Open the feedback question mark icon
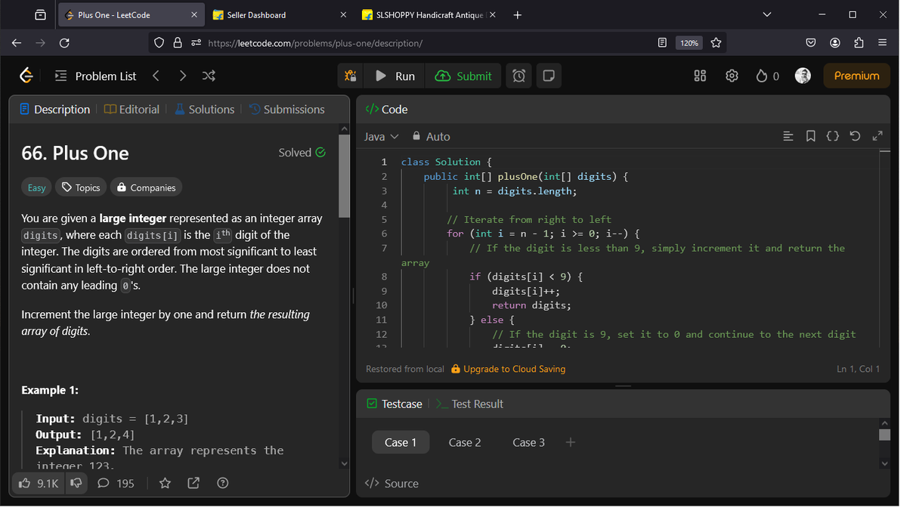 (x=222, y=483)
